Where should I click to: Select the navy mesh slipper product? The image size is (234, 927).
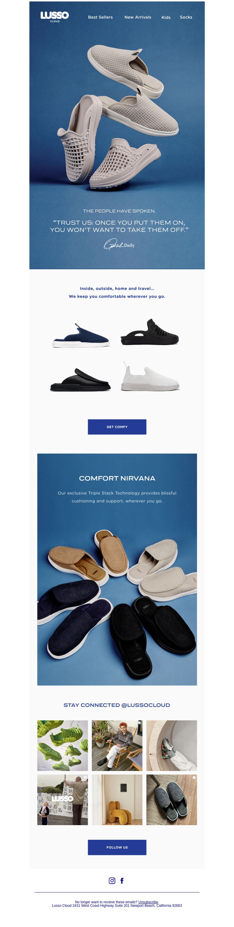coord(81,335)
